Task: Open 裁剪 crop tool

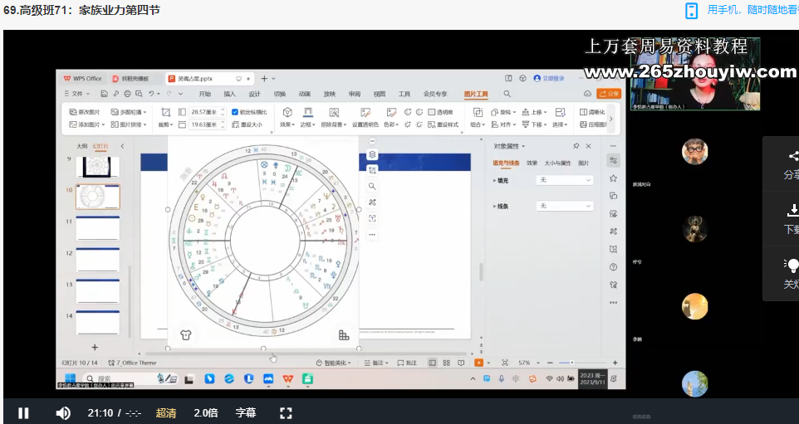Action: [x=165, y=118]
